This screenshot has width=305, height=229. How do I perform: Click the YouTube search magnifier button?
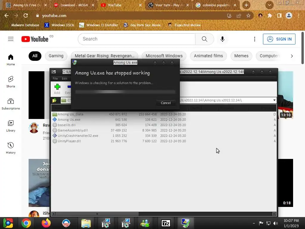click(204, 39)
